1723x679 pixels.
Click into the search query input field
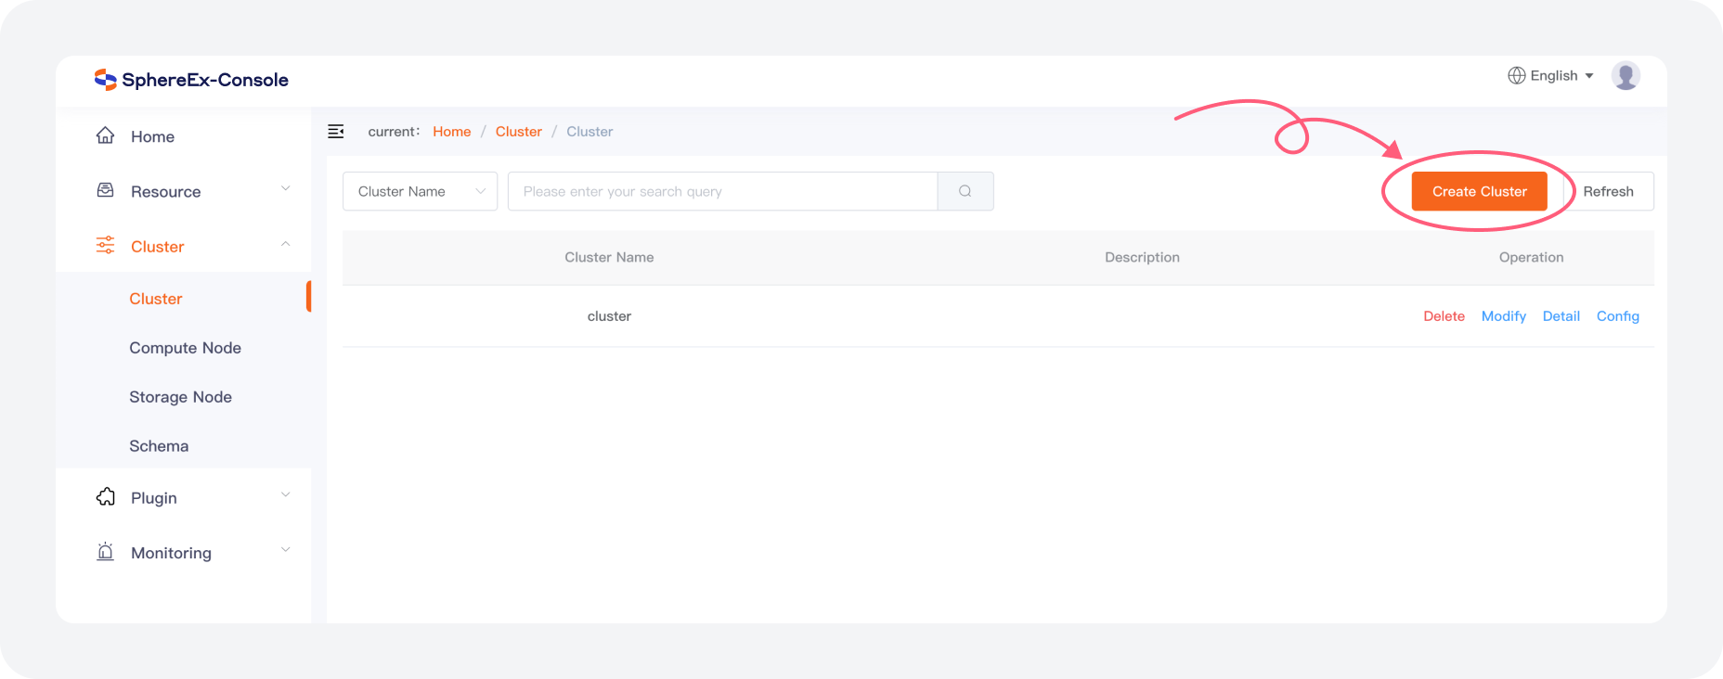(x=722, y=191)
